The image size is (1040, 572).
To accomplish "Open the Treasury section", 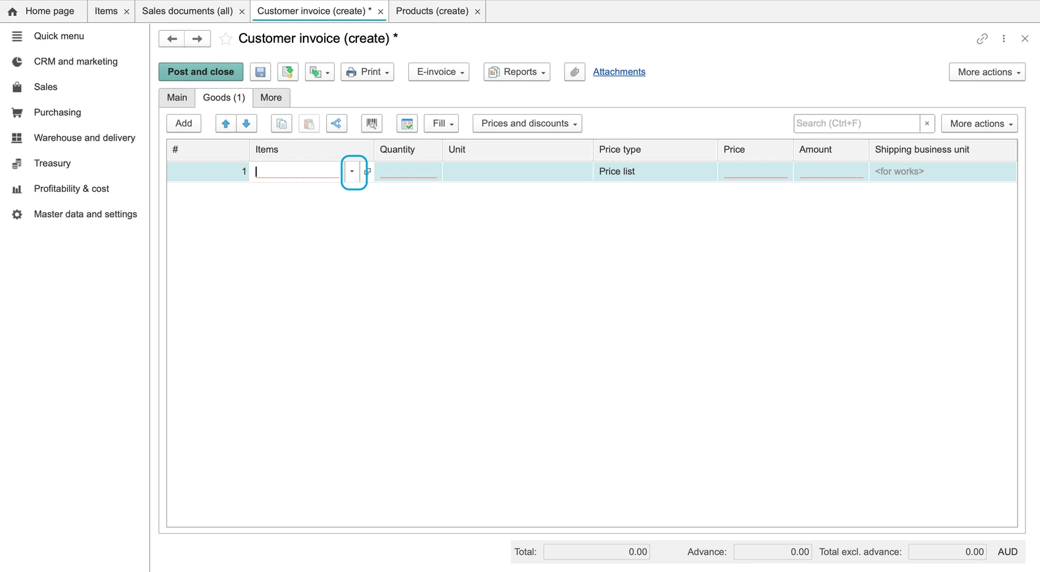I will [53, 164].
